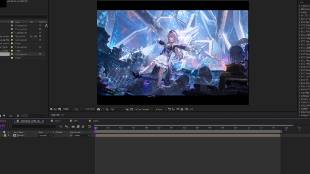Click the timeline button in viewer footer
The image size is (310, 174).
point(178,109)
